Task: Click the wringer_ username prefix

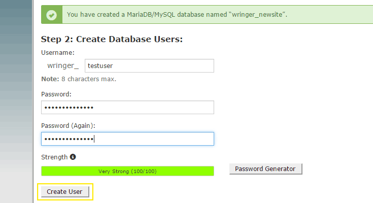Action: [63, 65]
